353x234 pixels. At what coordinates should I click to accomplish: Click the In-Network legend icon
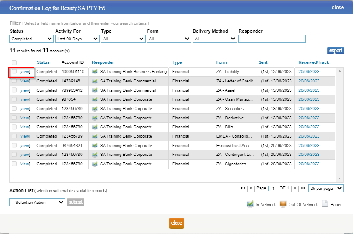click(250, 204)
